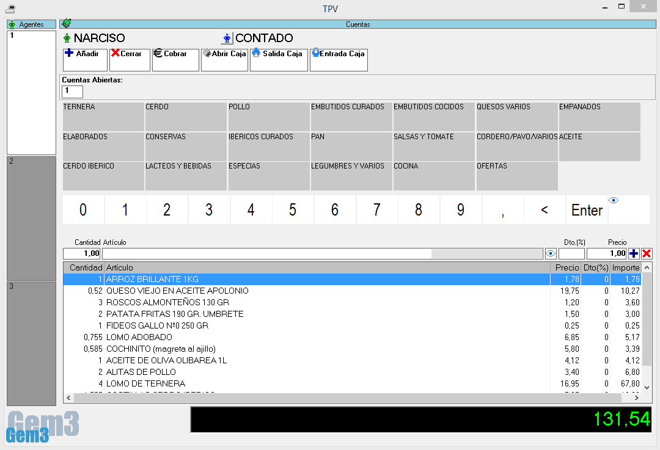The image size is (660, 450).
Task: Open the TERNERA category
Action: [x=103, y=117]
